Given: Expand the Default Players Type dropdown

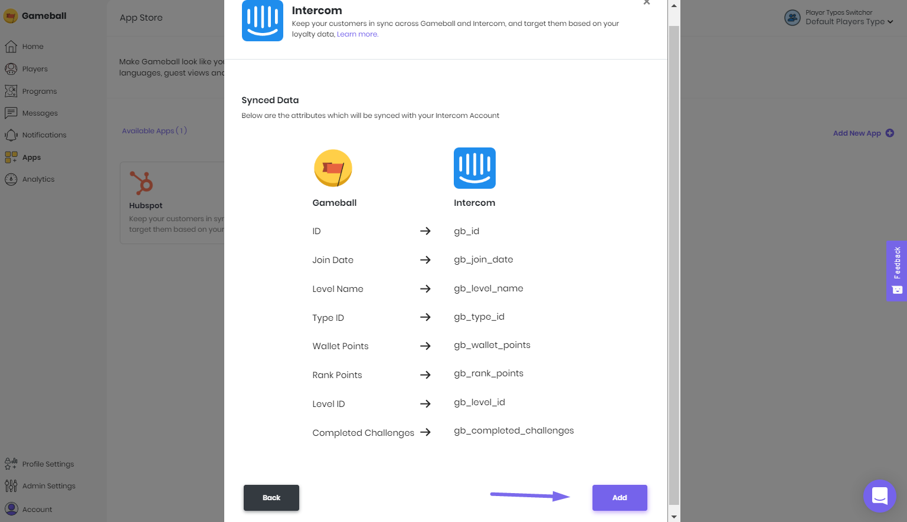Looking at the screenshot, I should coord(849,22).
